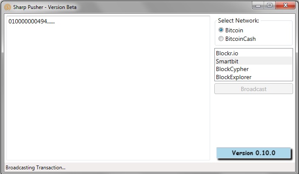Click the "BitcoinCash" option label text
This screenshot has width=299, height=174.
click(240, 39)
